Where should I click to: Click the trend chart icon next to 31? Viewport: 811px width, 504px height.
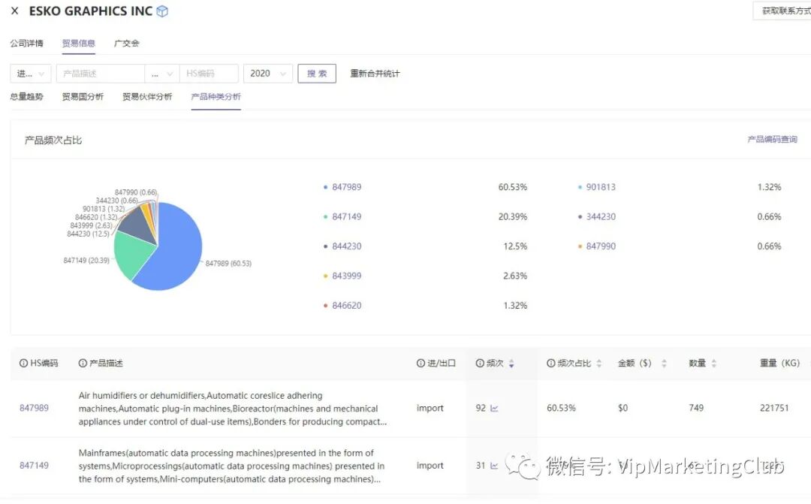pos(494,466)
